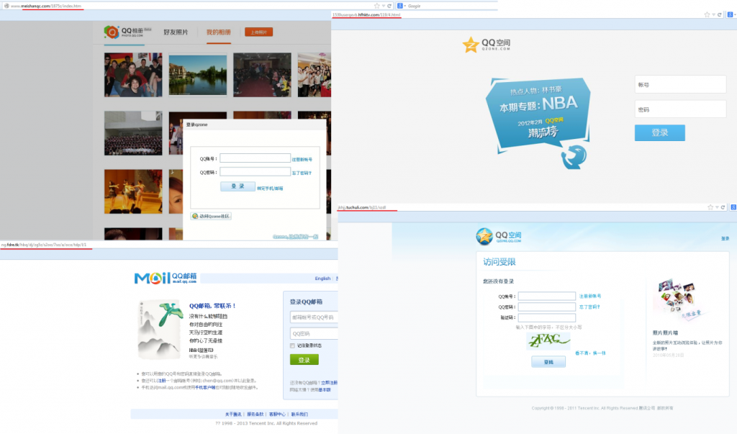Reload the hfhktv.com page
This screenshot has width=737, height=434.
[x=719, y=14]
